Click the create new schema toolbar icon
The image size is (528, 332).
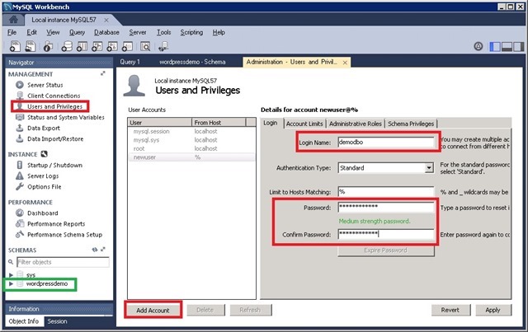[x=67, y=46]
